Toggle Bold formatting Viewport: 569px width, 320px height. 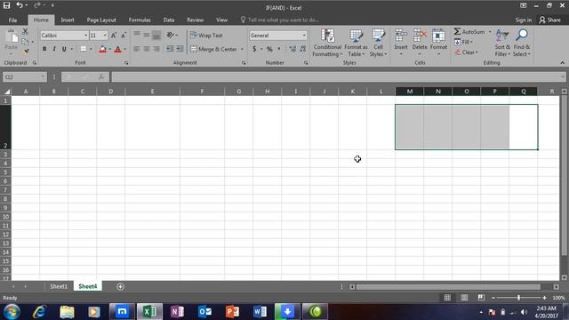point(44,49)
